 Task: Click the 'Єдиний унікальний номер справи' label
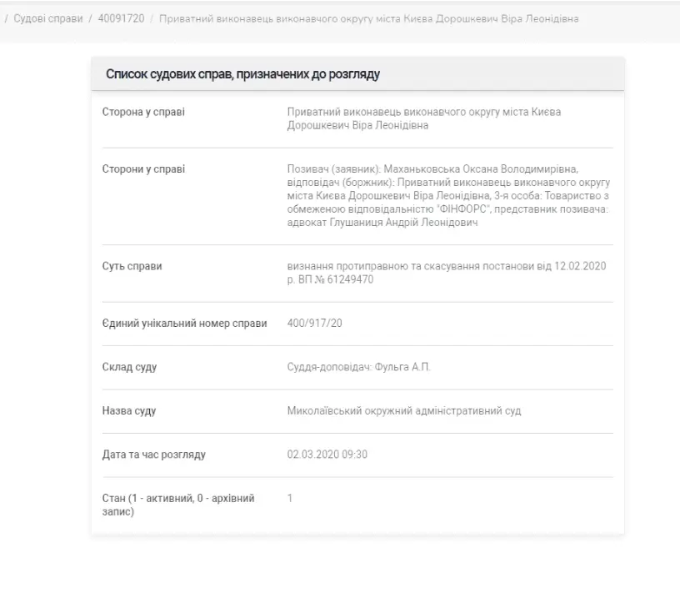(x=184, y=324)
